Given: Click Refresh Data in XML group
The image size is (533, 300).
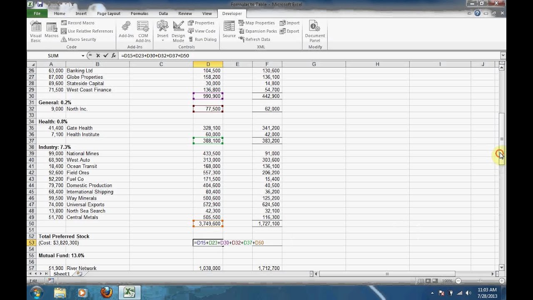Looking at the screenshot, I should pos(254,40).
